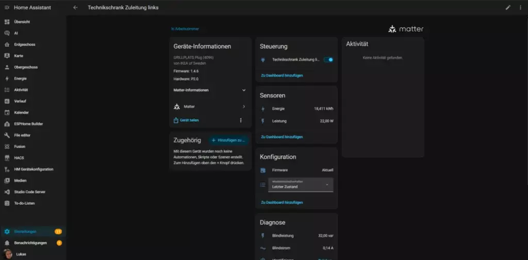
Task: Click the Verlauf chart icon
Action: tap(7, 101)
